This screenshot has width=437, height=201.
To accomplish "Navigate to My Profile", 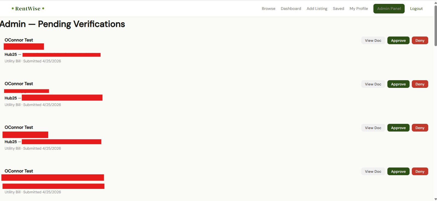I will click(x=359, y=9).
